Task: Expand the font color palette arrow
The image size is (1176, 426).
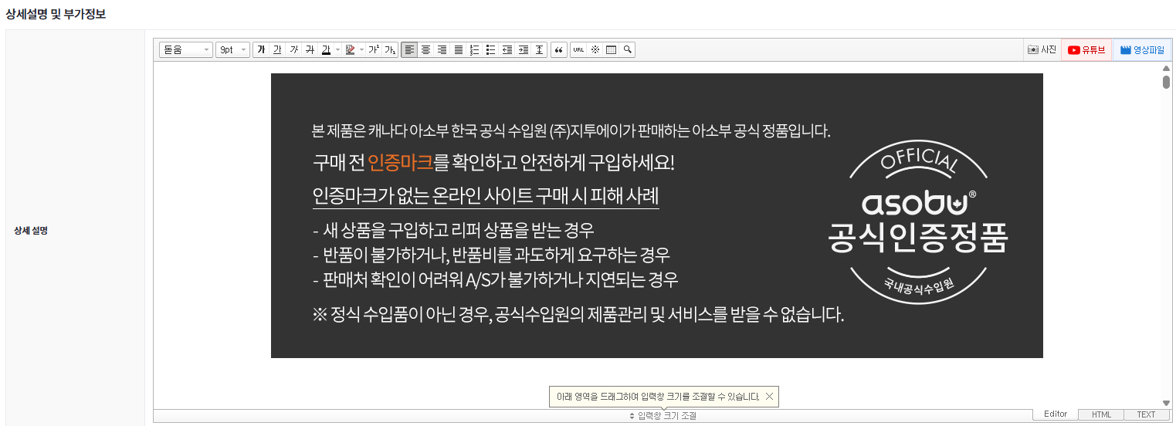Action: [x=337, y=49]
